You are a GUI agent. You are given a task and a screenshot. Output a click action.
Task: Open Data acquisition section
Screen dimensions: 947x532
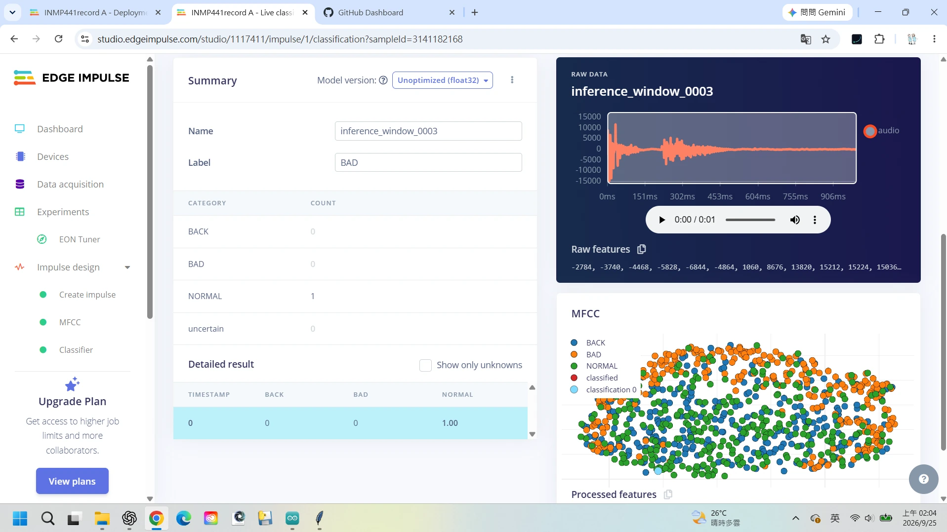pos(70,184)
